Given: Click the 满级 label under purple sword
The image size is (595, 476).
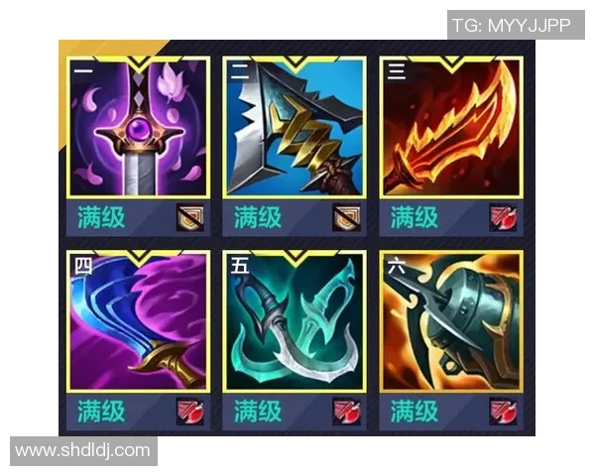Looking at the screenshot, I should click(x=101, y=217).
